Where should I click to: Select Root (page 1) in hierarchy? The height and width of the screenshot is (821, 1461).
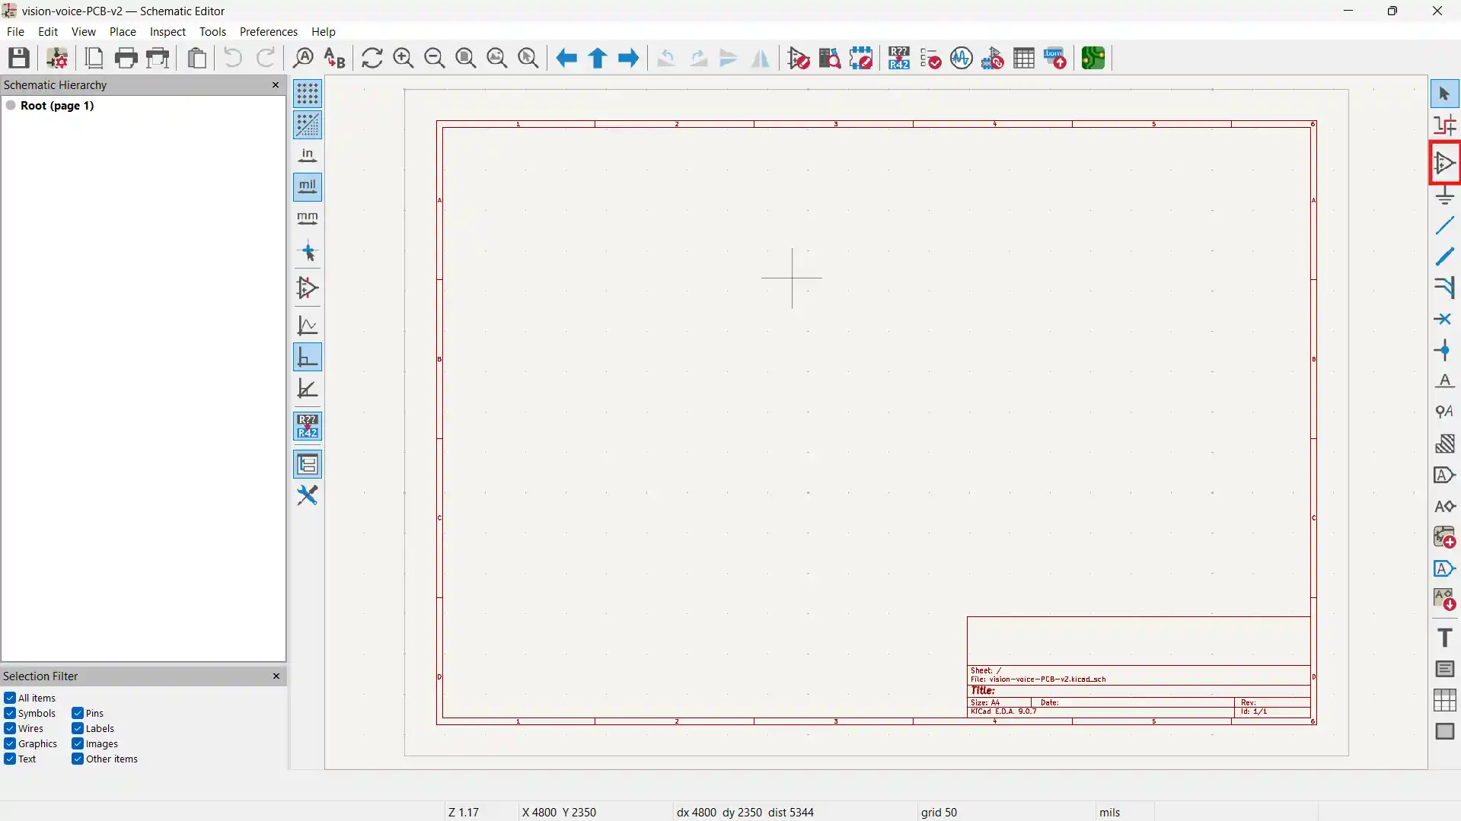pos(57,105)
